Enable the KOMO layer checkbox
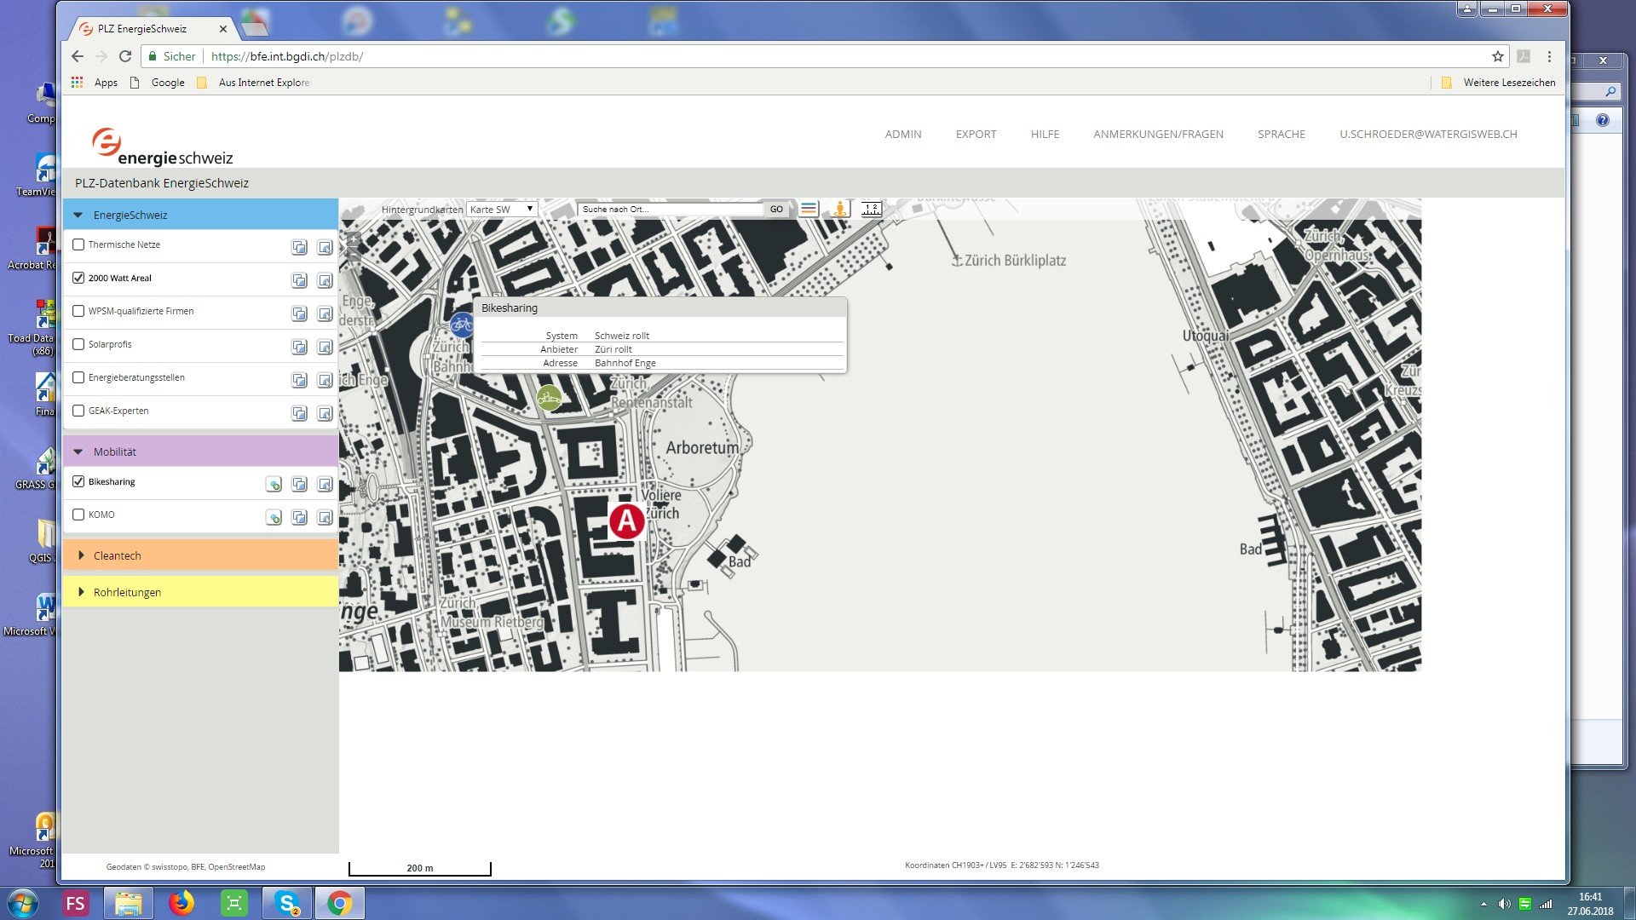This screenshot has height=920, width=1636. (x=78, y=515)
